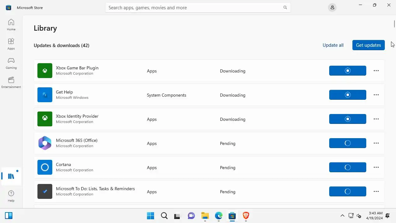Open Brave browser from taskbar

[x=246, y=216]
